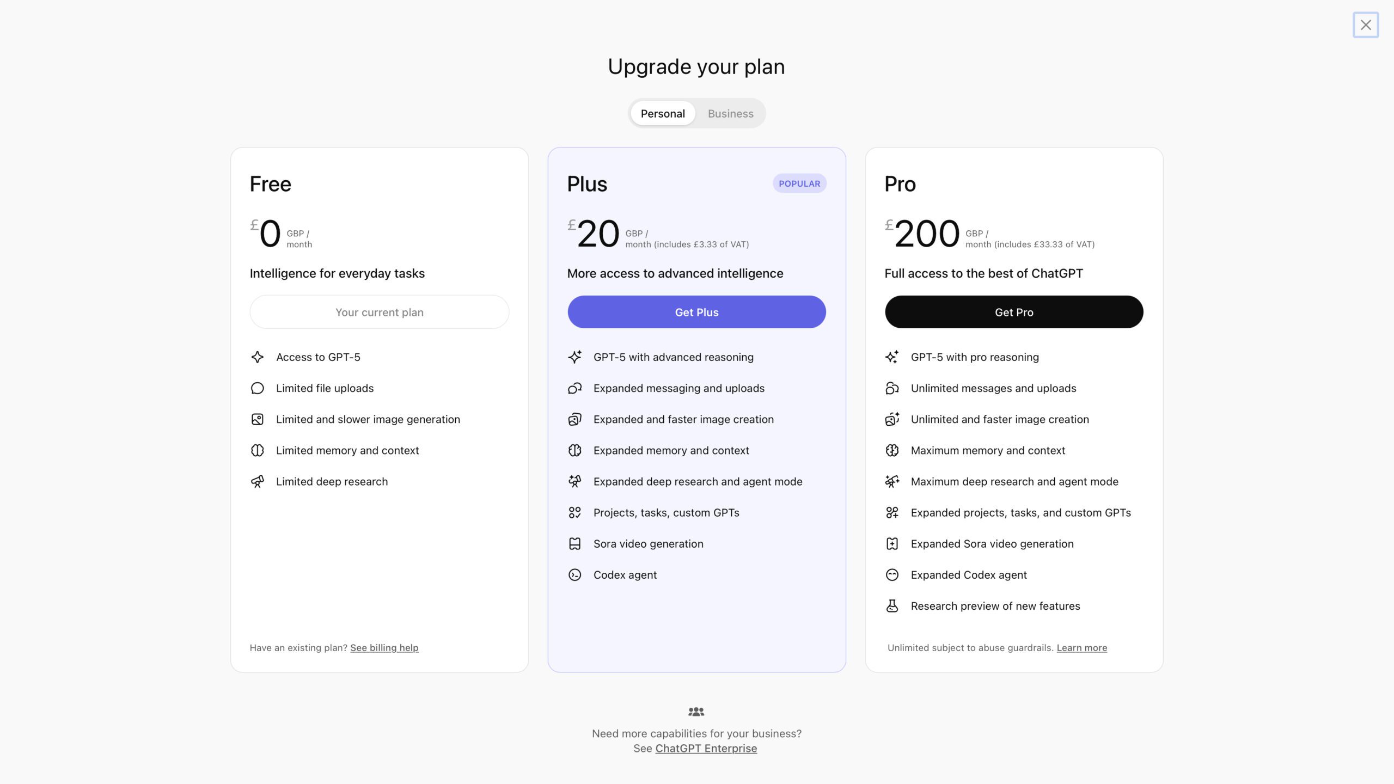Image resolution: width=1394 pixels, height=784 pixels.
Task: Open the Learn more link about guardrails
Action: coord(1081,648)
